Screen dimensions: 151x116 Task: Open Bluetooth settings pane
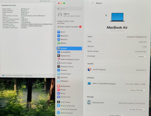pyautogui.click(x=64, y=36)
